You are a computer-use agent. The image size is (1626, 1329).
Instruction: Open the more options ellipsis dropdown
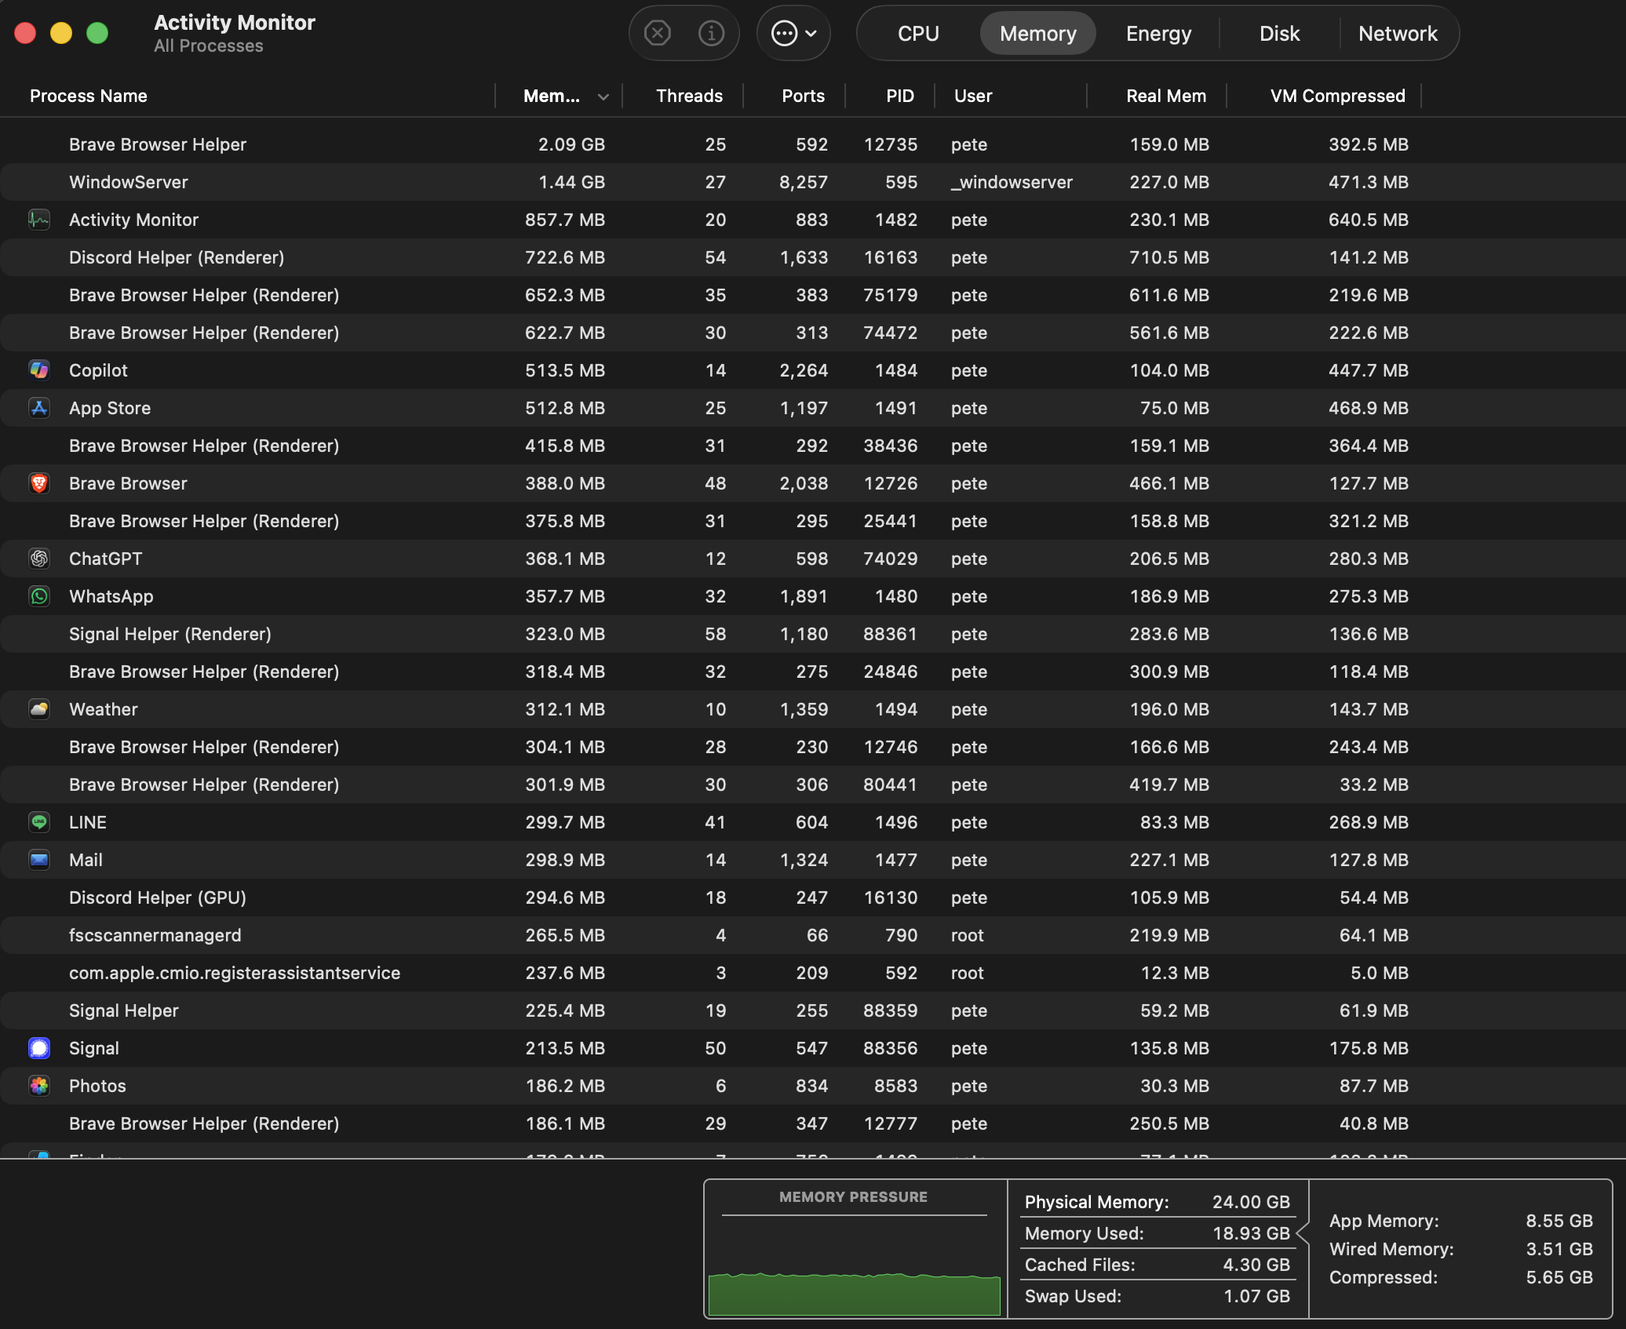tap(793, 33)
